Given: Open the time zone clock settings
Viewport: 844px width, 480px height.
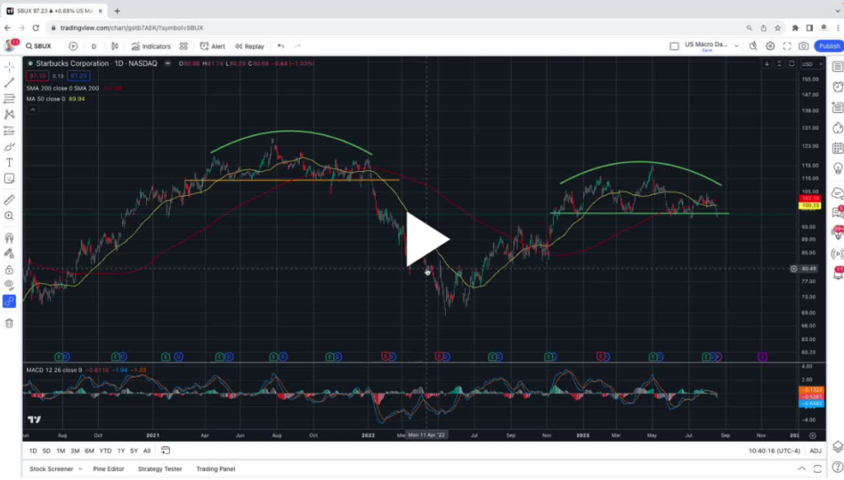Looking at the screenshot, I should [x=774, y=451].
